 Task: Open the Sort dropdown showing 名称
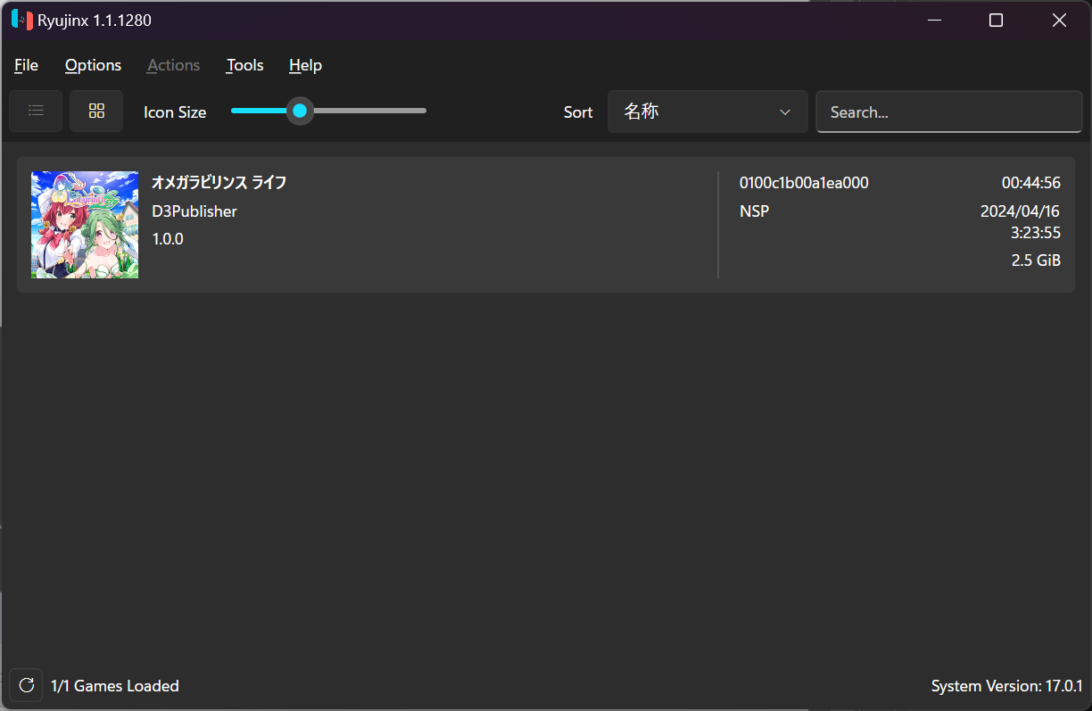coord(707,112)
